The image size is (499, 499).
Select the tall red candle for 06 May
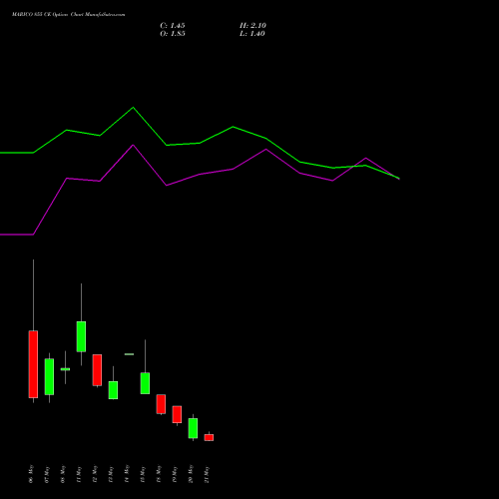(33, 364)
